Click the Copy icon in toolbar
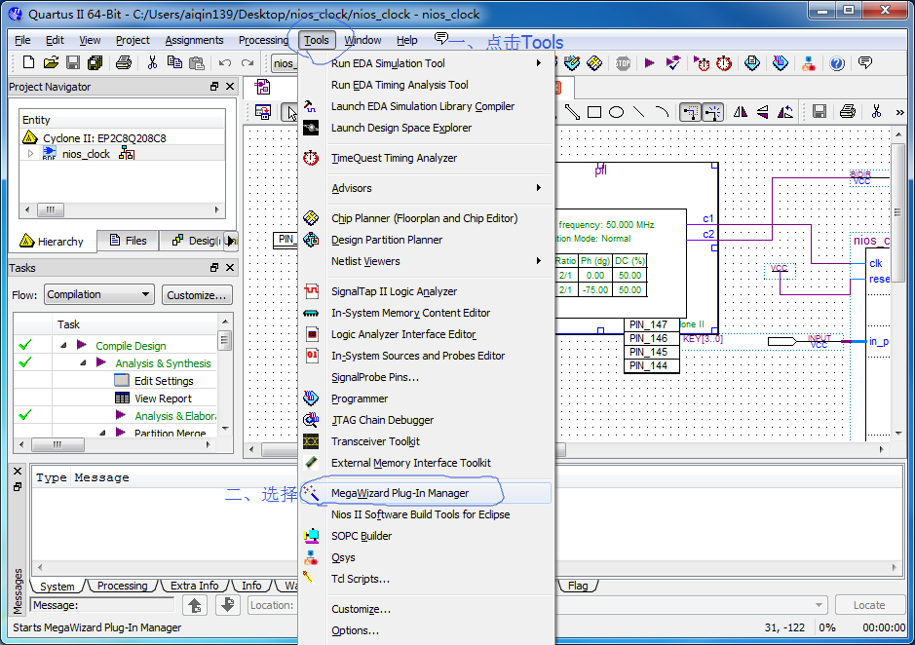Viewport: 915px width, 645px height. pos(173,62)
